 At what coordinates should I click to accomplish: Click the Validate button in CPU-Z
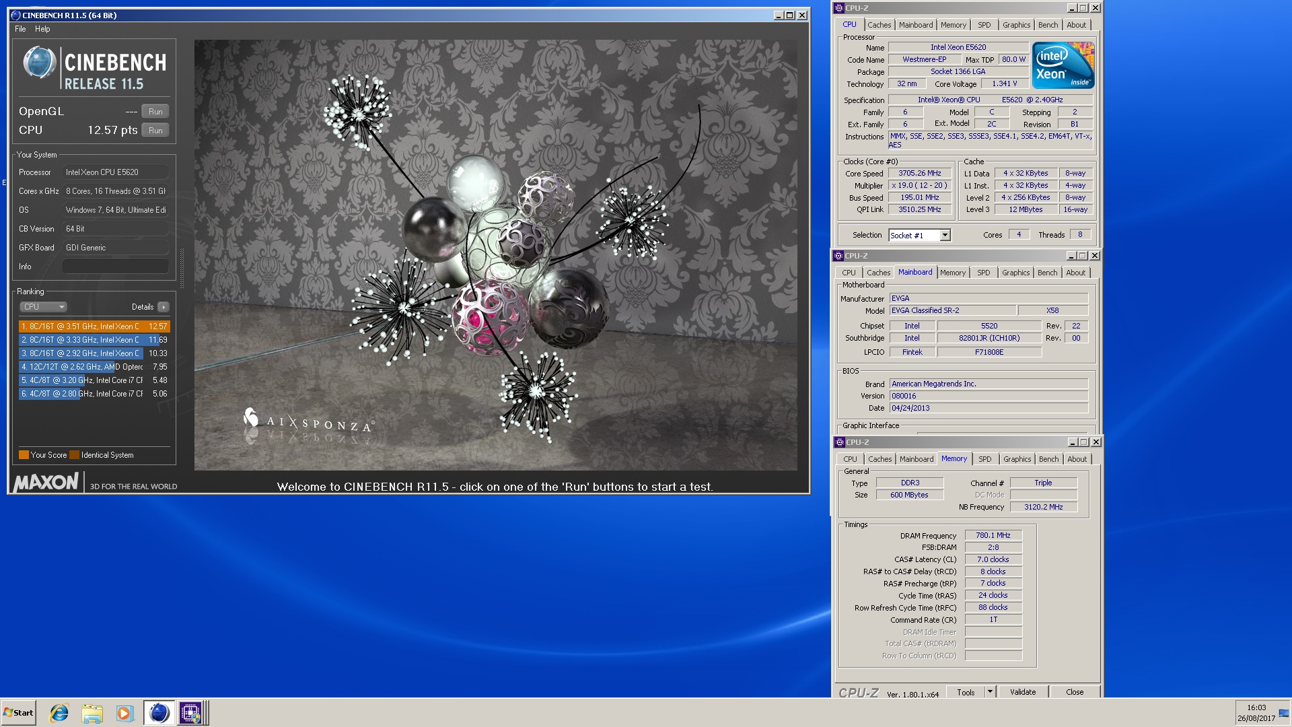(1023, 692)
